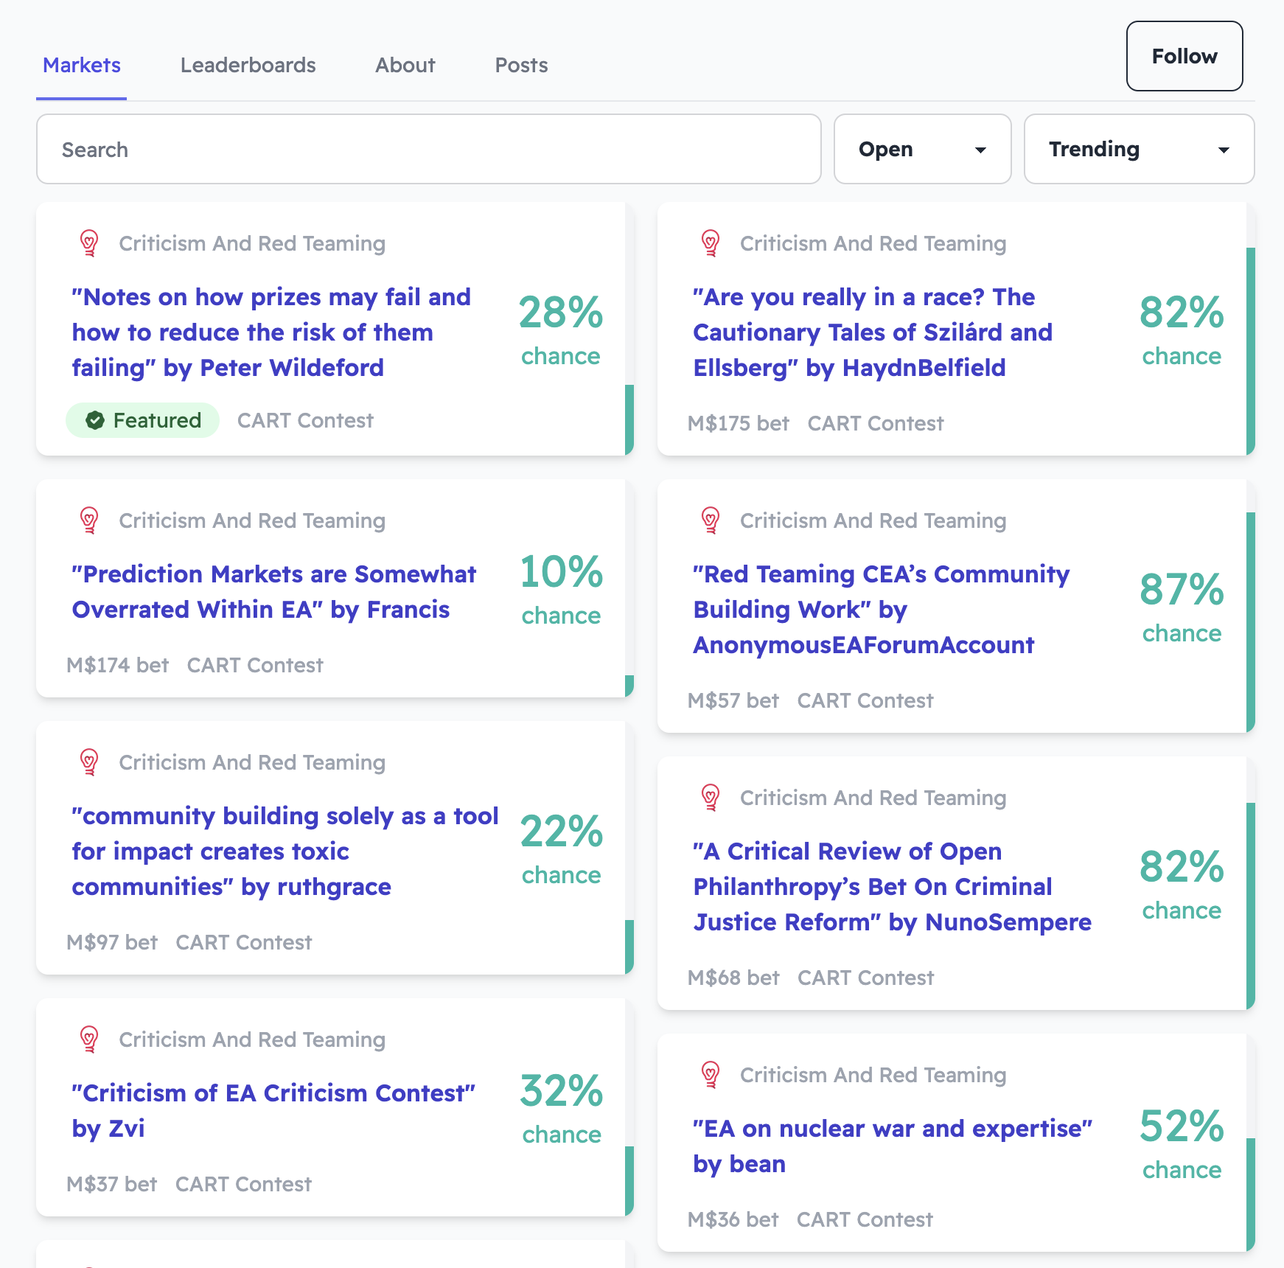
Task: Click the M$174 bet text
Action: (118, 665)
